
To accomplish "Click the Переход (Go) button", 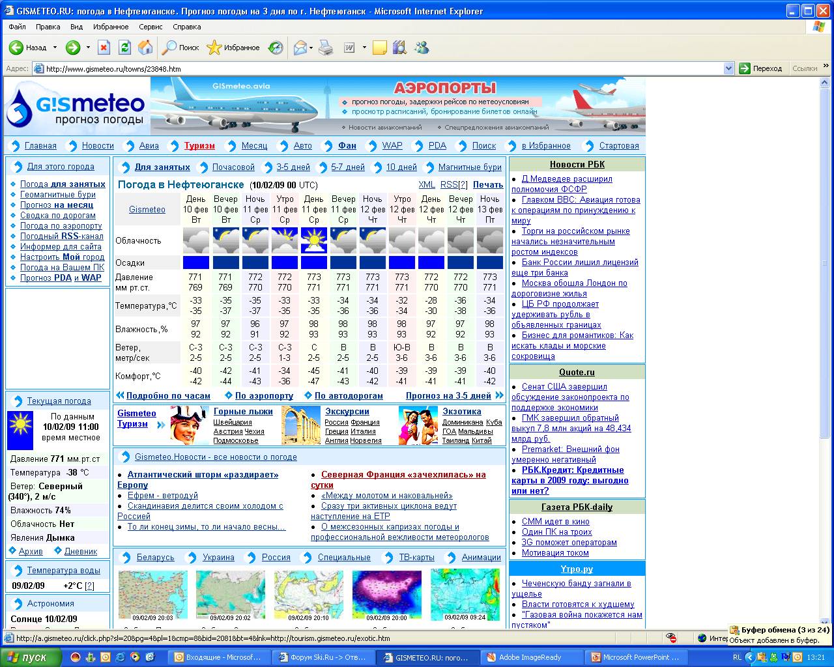I will (761, 68).
